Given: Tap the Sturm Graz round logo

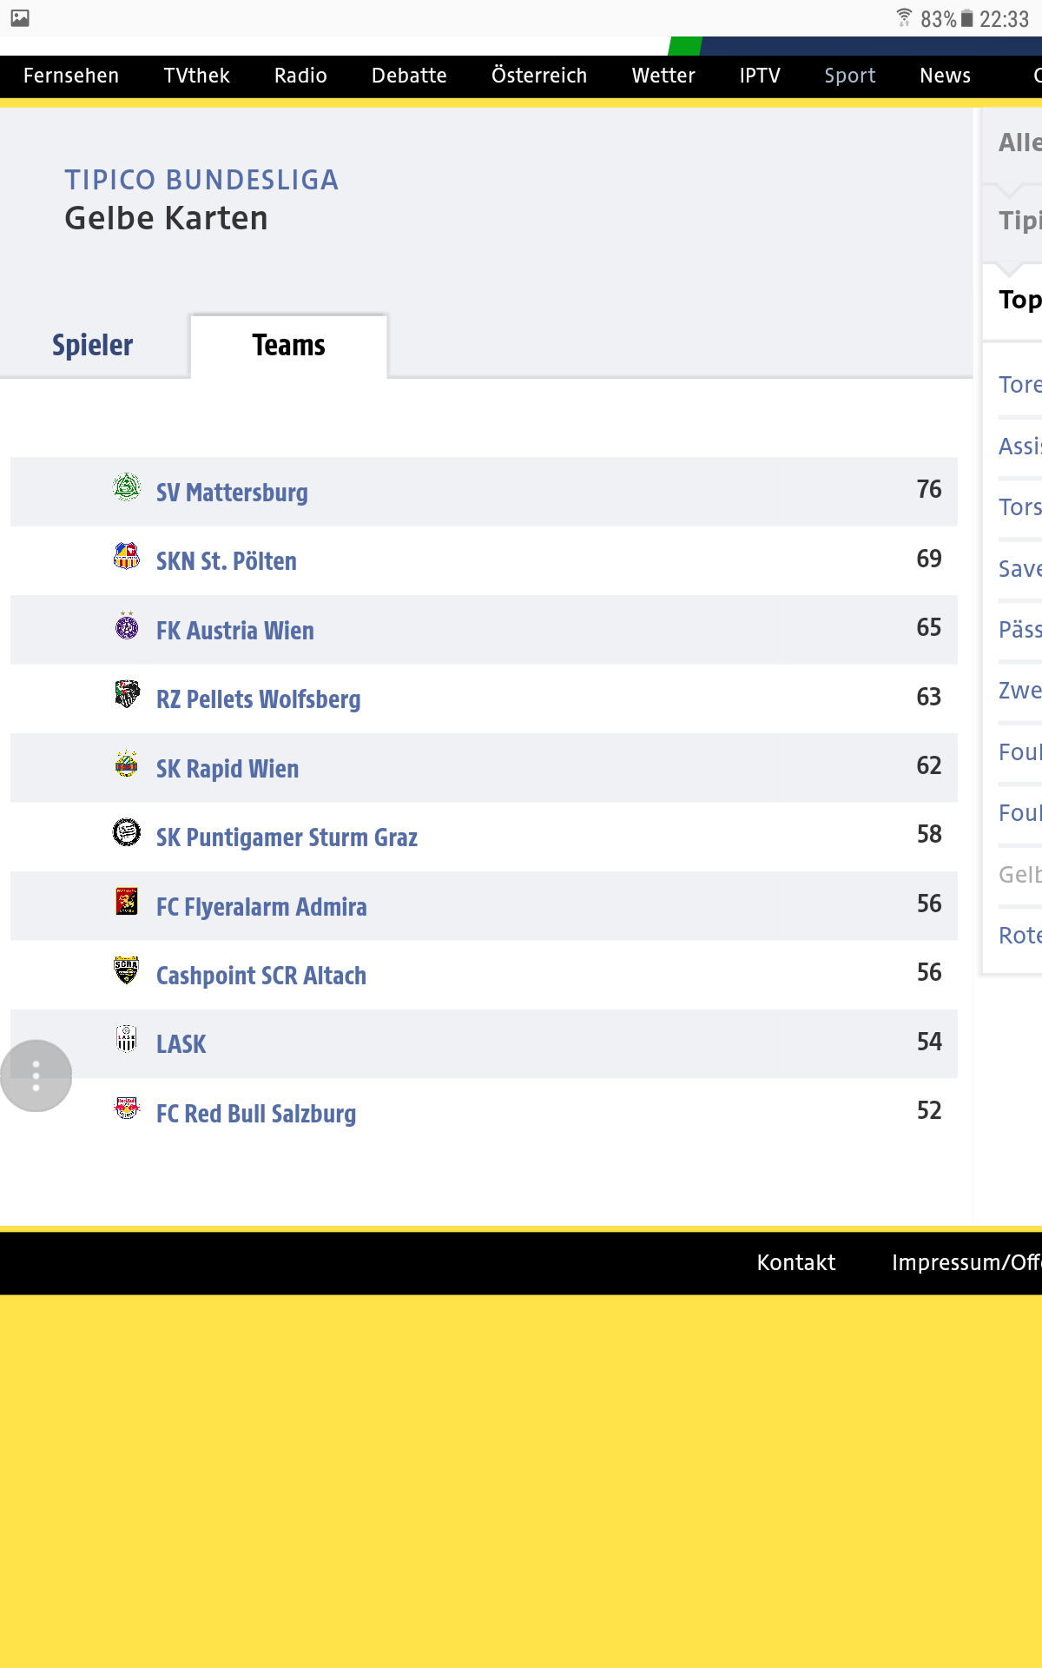Looking at the screenshot, I should tap(127, 832).
